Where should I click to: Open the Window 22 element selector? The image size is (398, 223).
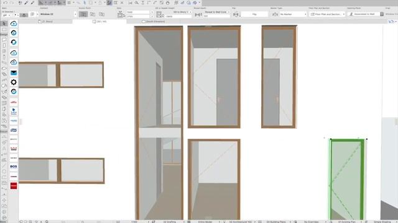[58, 14]
